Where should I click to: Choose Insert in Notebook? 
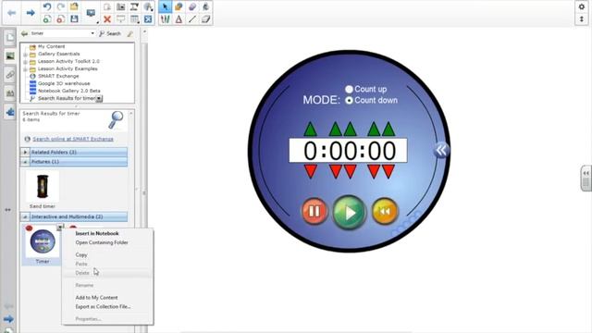[97, 233]
